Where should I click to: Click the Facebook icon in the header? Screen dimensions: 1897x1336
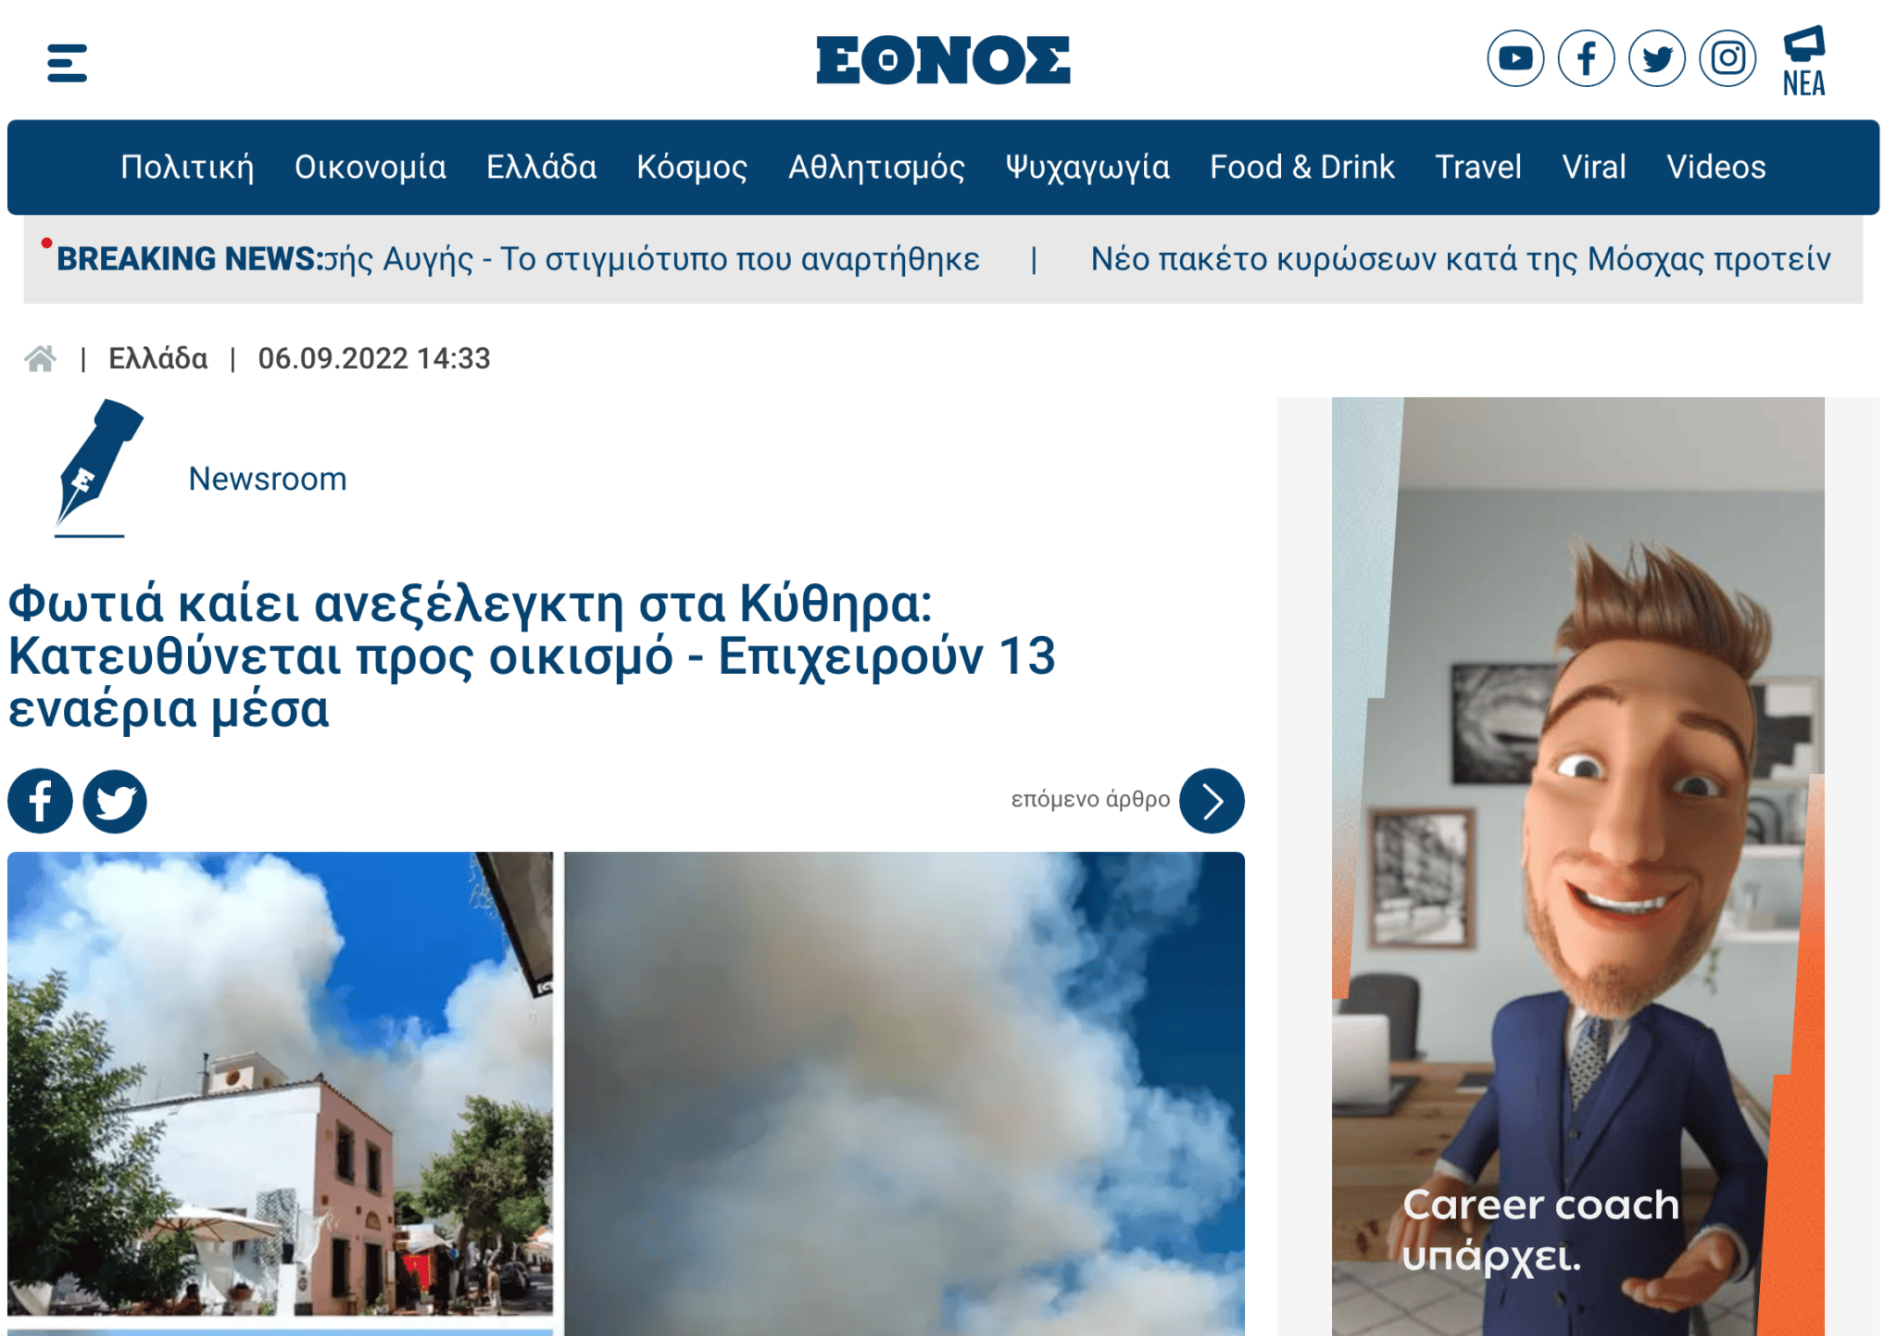1586,57
